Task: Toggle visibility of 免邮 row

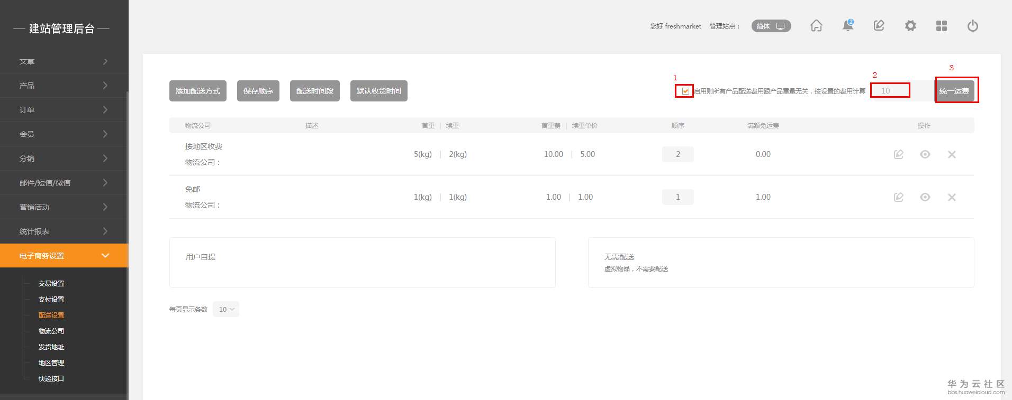Action: coord(925,197)
